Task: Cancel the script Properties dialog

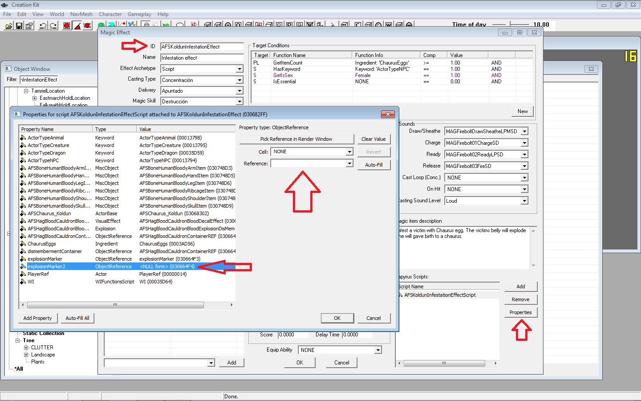Action: point(373,318)
